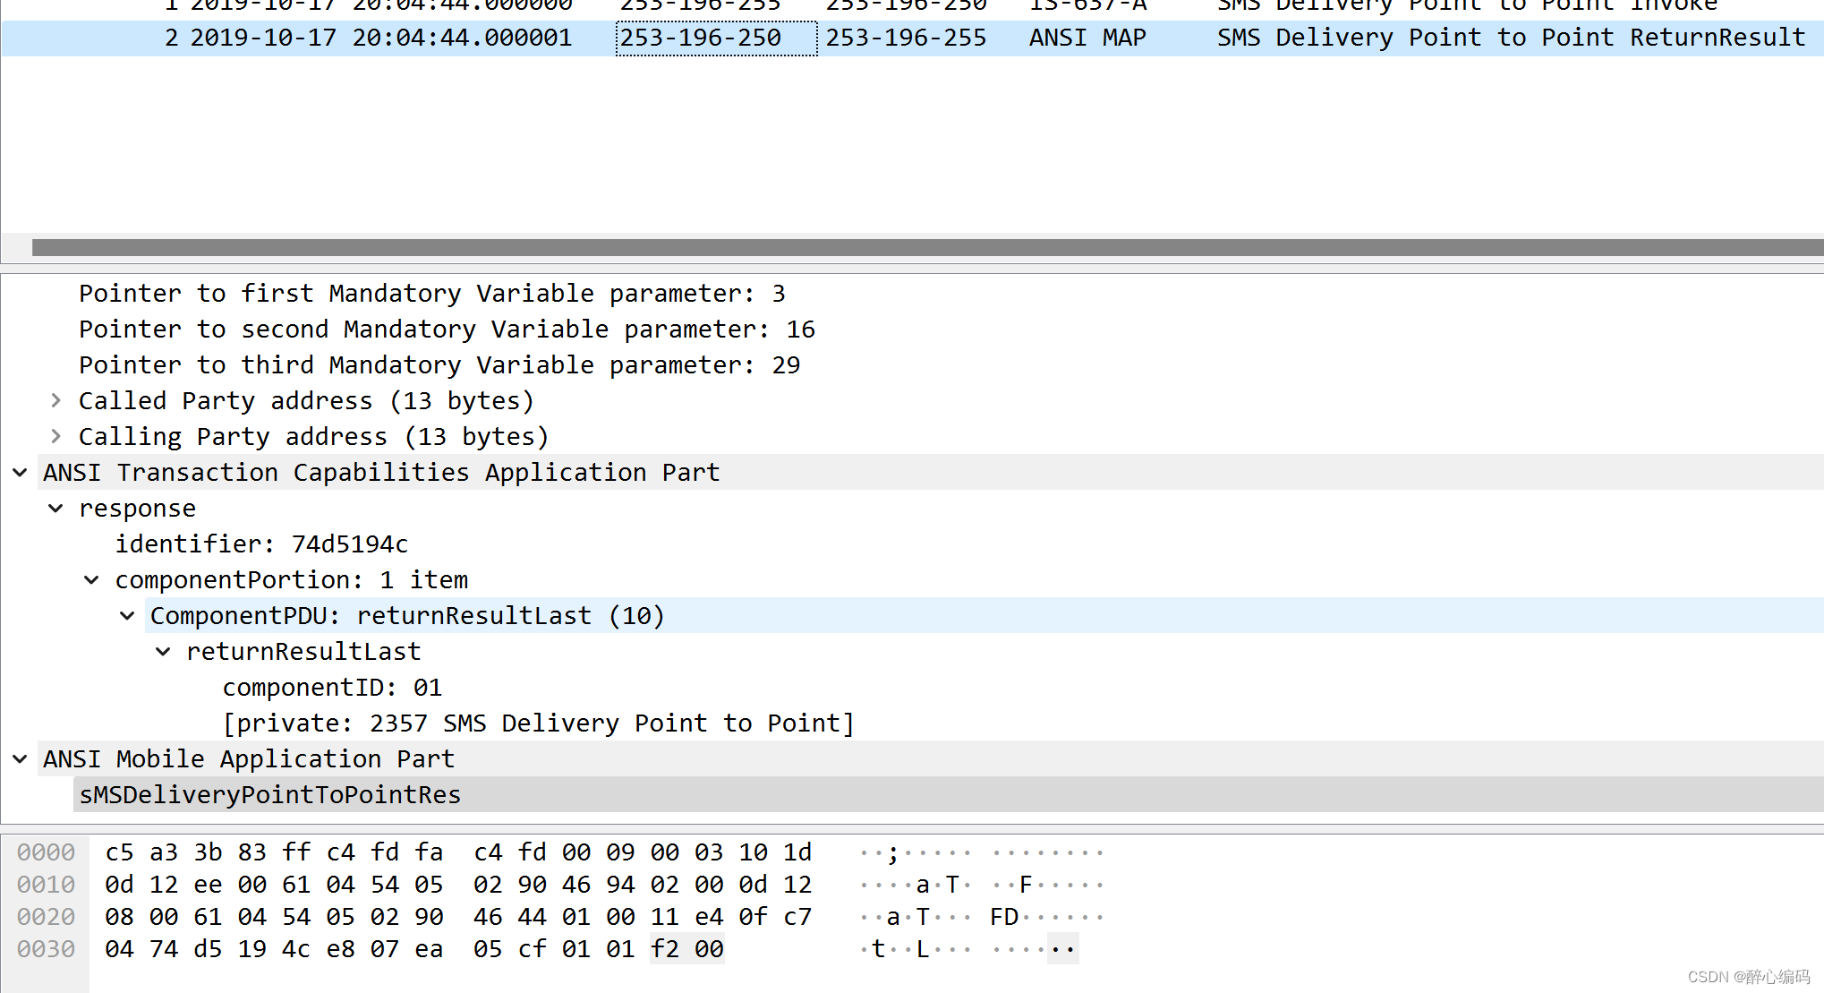1824x993 pixels.
Task: Collapse componentPortion: 1 item node
Action: [x=91, y=579]
